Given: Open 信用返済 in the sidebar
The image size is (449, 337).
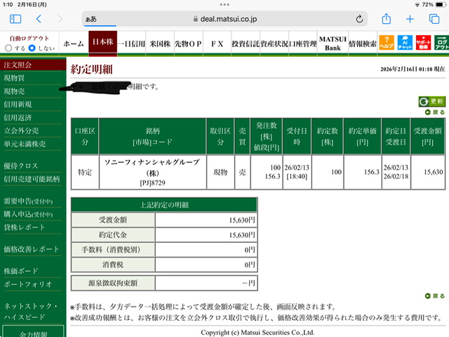Looking at the screenshot, I should (x=18, y=117).
